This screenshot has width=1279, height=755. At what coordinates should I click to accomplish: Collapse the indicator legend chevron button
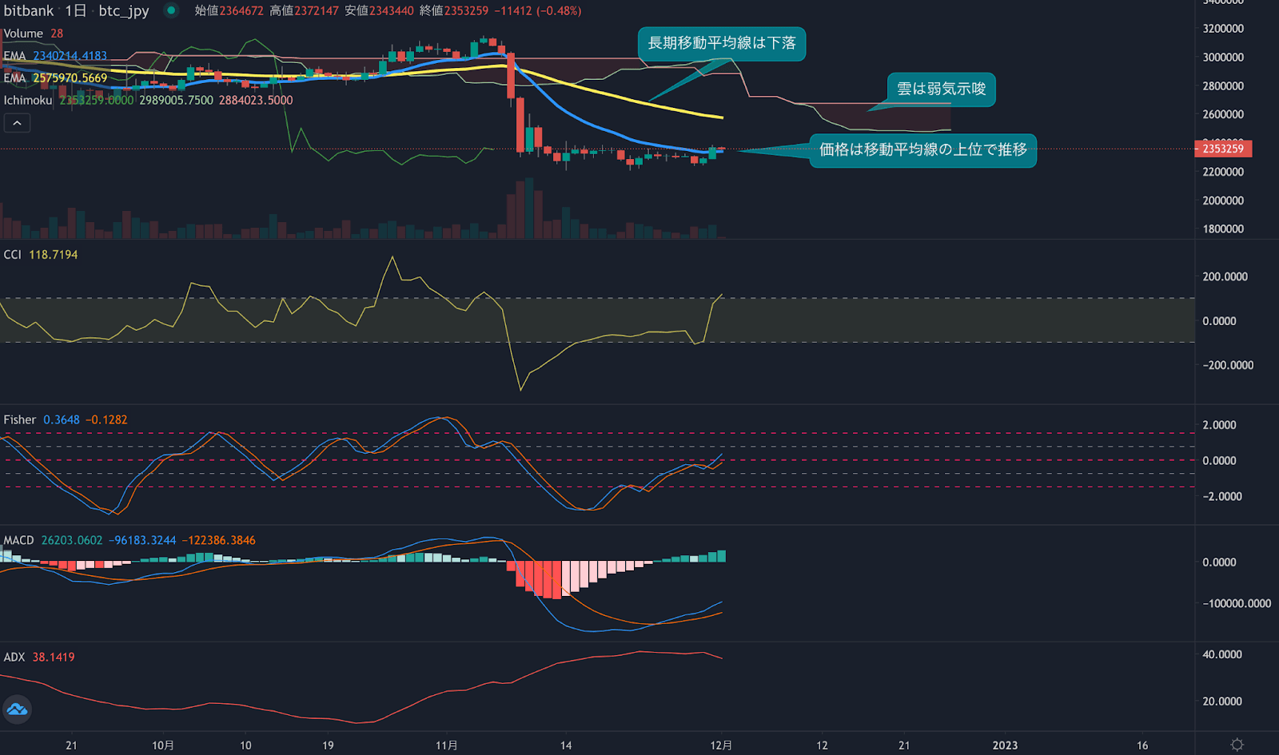click(x=17, y=123)
